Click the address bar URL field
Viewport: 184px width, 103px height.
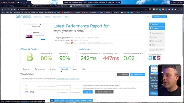pos(81,9)
